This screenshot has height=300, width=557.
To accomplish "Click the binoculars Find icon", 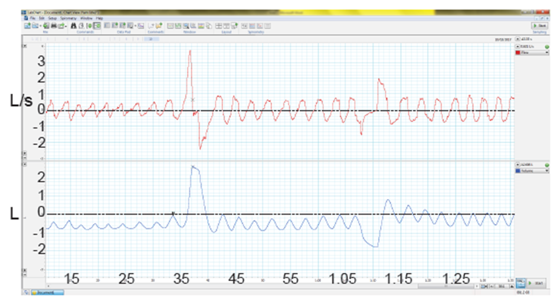I will pos(74,26).
